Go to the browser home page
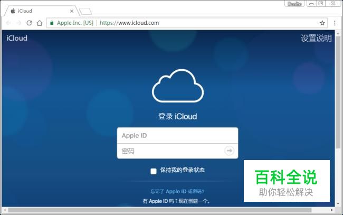343x215 pixels. 40,23
